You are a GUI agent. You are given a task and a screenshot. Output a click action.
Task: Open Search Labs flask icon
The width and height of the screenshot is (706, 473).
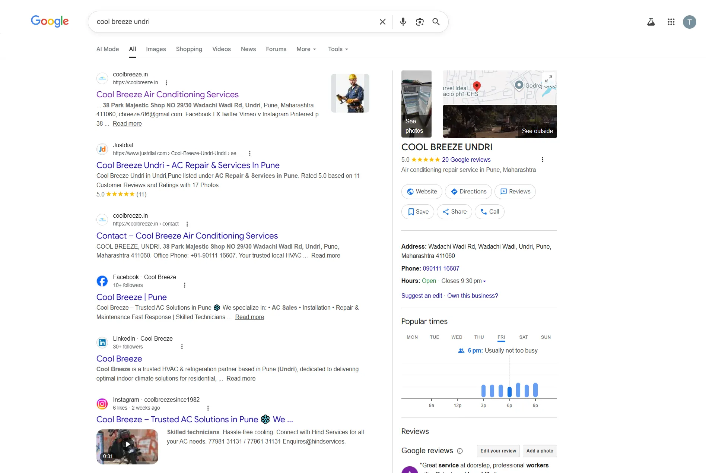pos(651,22)
